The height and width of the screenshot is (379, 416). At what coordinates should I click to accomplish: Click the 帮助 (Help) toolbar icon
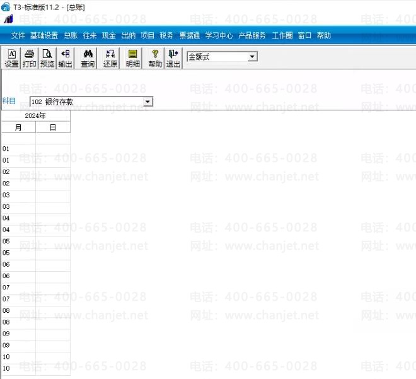(x=155, y=58)
